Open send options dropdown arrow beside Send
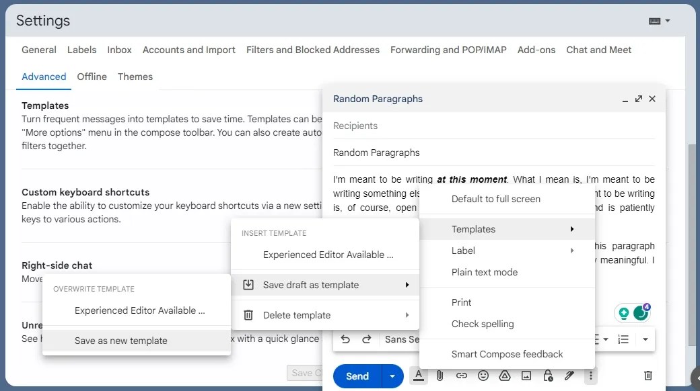700x391 pixels. pos(392,376)
